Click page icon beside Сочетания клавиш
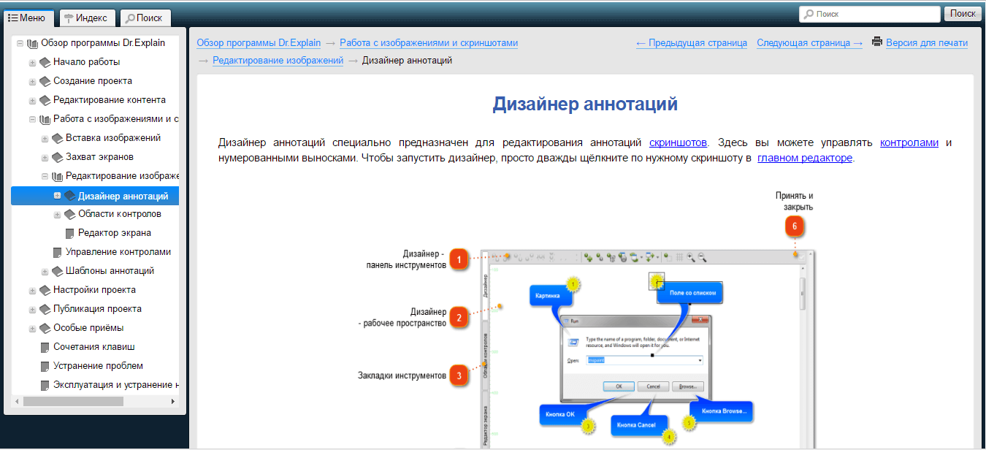Screen dimensions: 986x450 point(45,347)
